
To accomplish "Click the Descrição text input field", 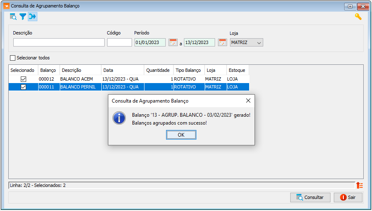I will click(x=59, y=42).
